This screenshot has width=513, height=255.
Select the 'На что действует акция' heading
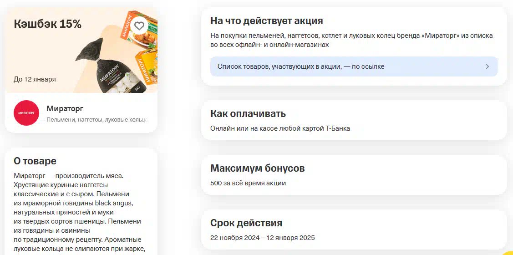point(266,21)
